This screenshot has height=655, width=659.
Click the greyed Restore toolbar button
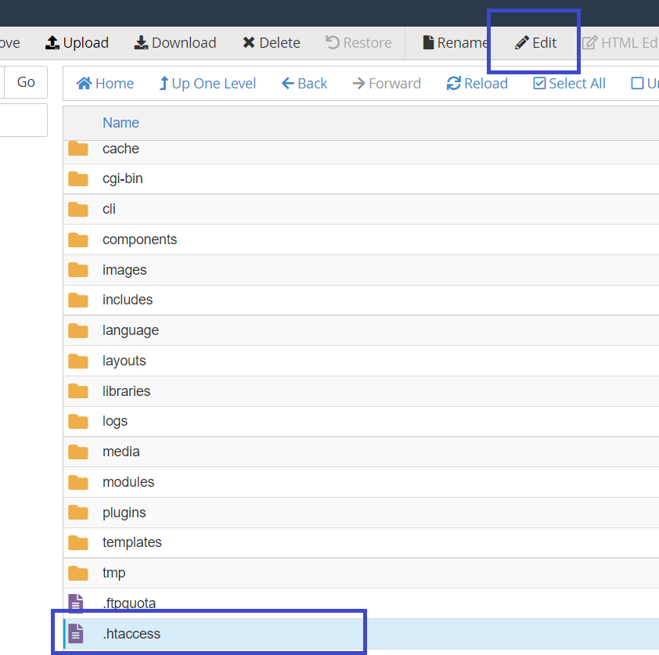tap(358, 43)
